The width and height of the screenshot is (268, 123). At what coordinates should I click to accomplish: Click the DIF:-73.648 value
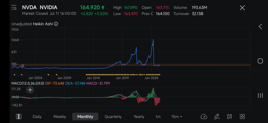(x=55, y=83)
